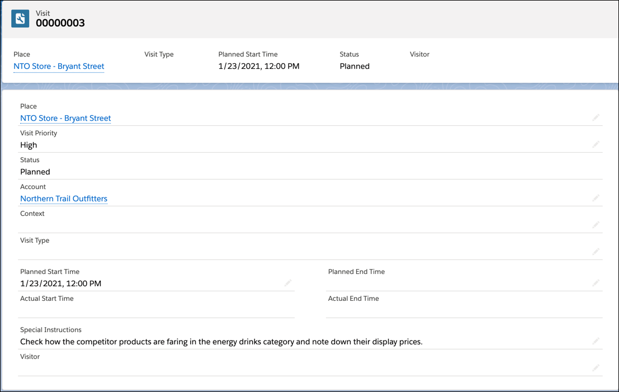Open NTO Store - Bryant Street in the details section

pyautogui.click(x=65, y=118)
